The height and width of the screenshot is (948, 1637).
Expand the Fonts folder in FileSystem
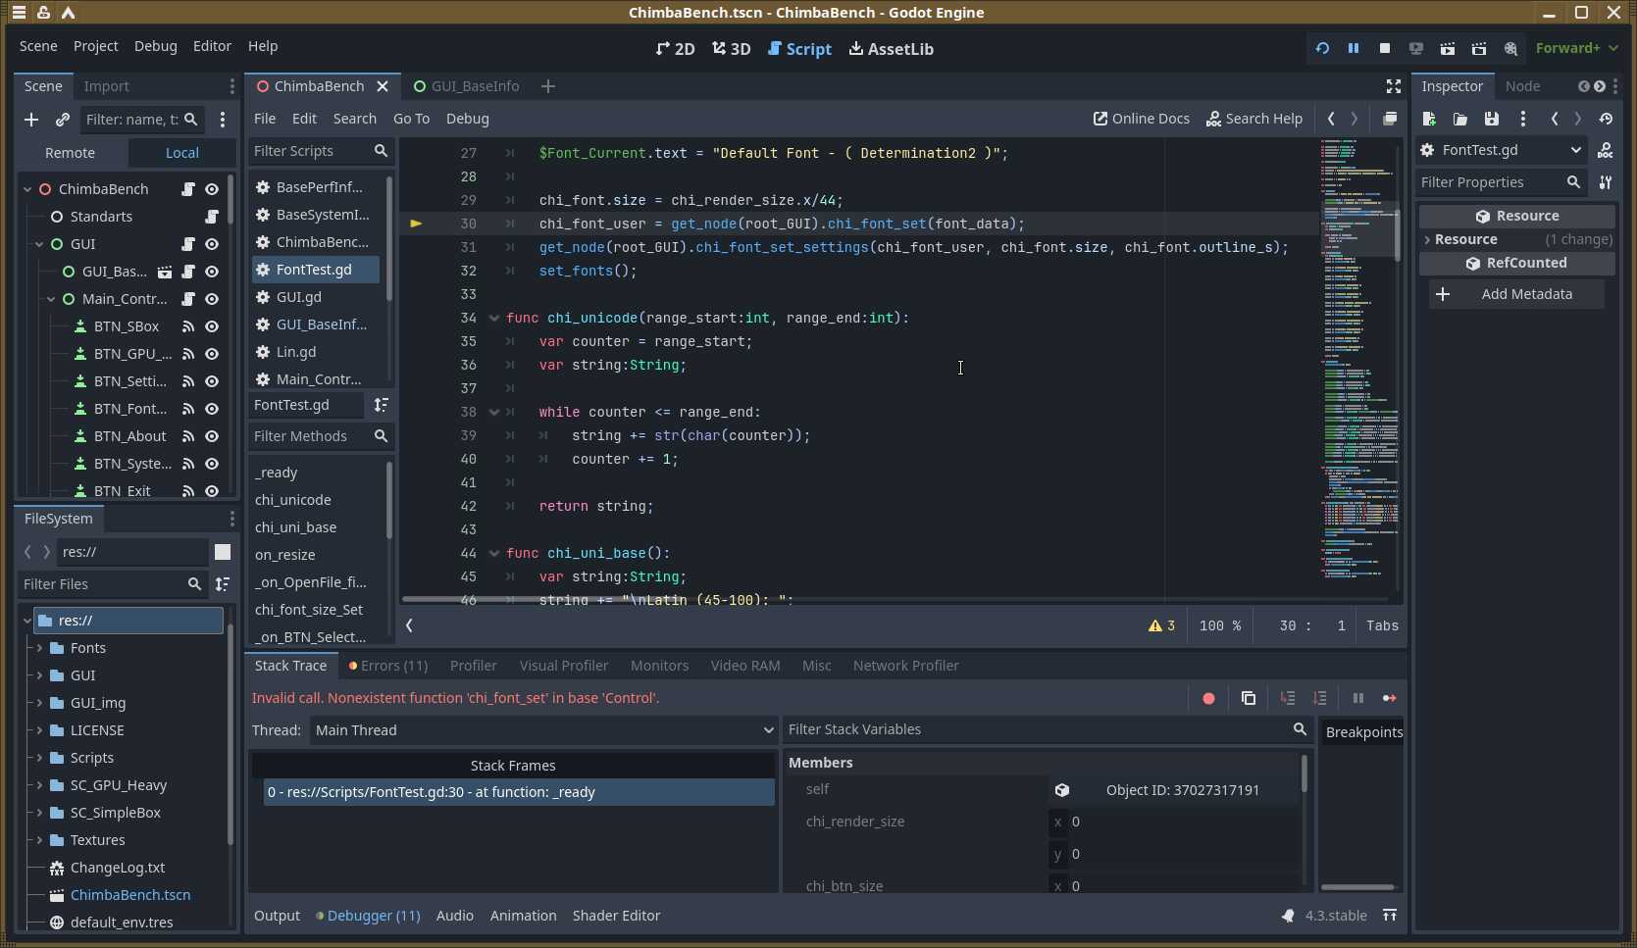[39, 648]
